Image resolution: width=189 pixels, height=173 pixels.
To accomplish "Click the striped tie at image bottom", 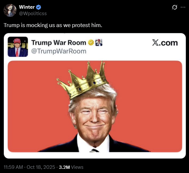I will pyautogui.click(x=94, y=150).
